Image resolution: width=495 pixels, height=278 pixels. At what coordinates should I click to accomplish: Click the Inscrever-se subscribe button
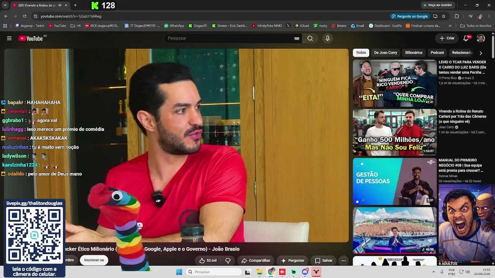pos(94,260)
